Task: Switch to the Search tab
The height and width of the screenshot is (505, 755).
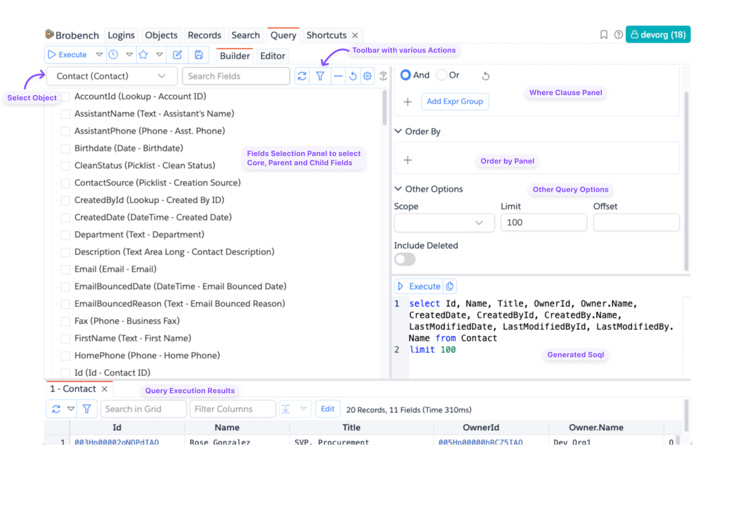Action: (246, 35)
